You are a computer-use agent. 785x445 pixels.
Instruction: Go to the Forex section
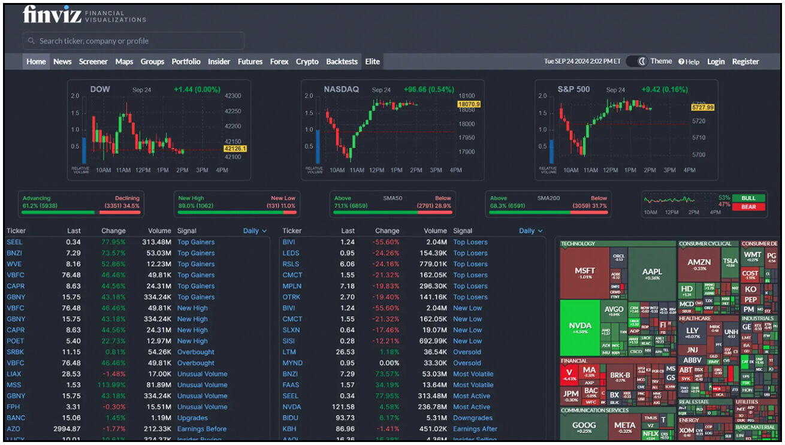[279, 62]
